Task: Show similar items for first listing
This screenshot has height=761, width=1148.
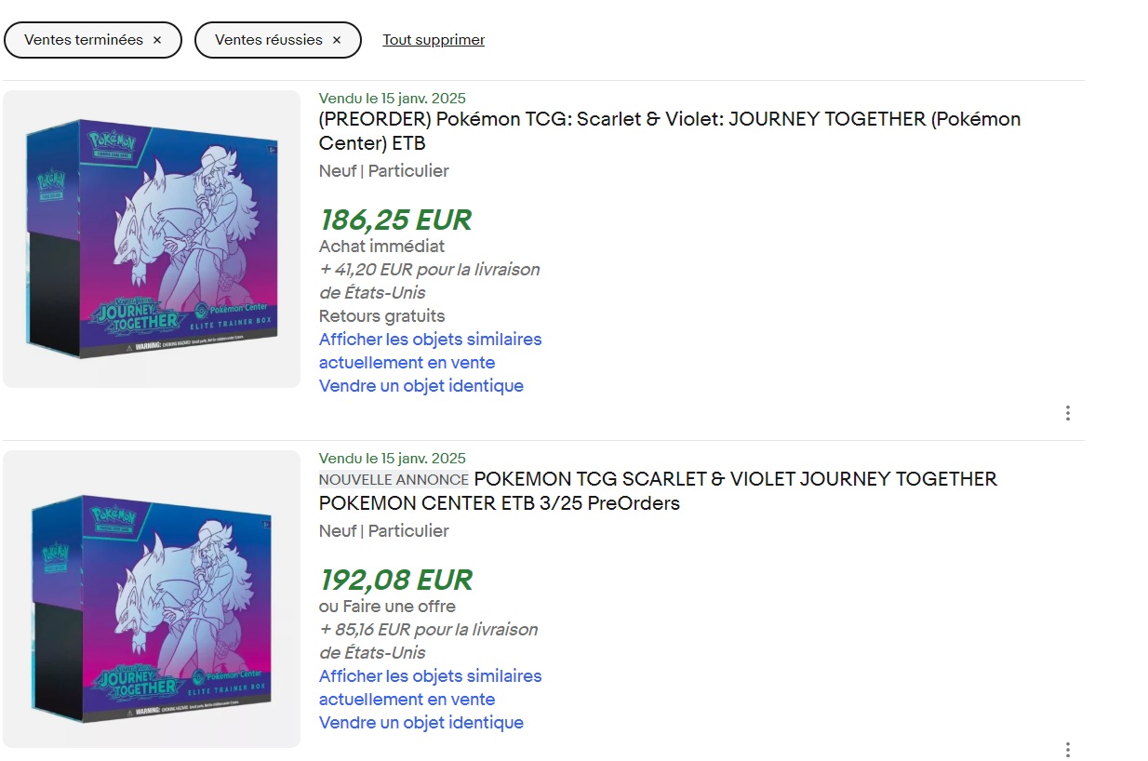Action: click(430, 351)
